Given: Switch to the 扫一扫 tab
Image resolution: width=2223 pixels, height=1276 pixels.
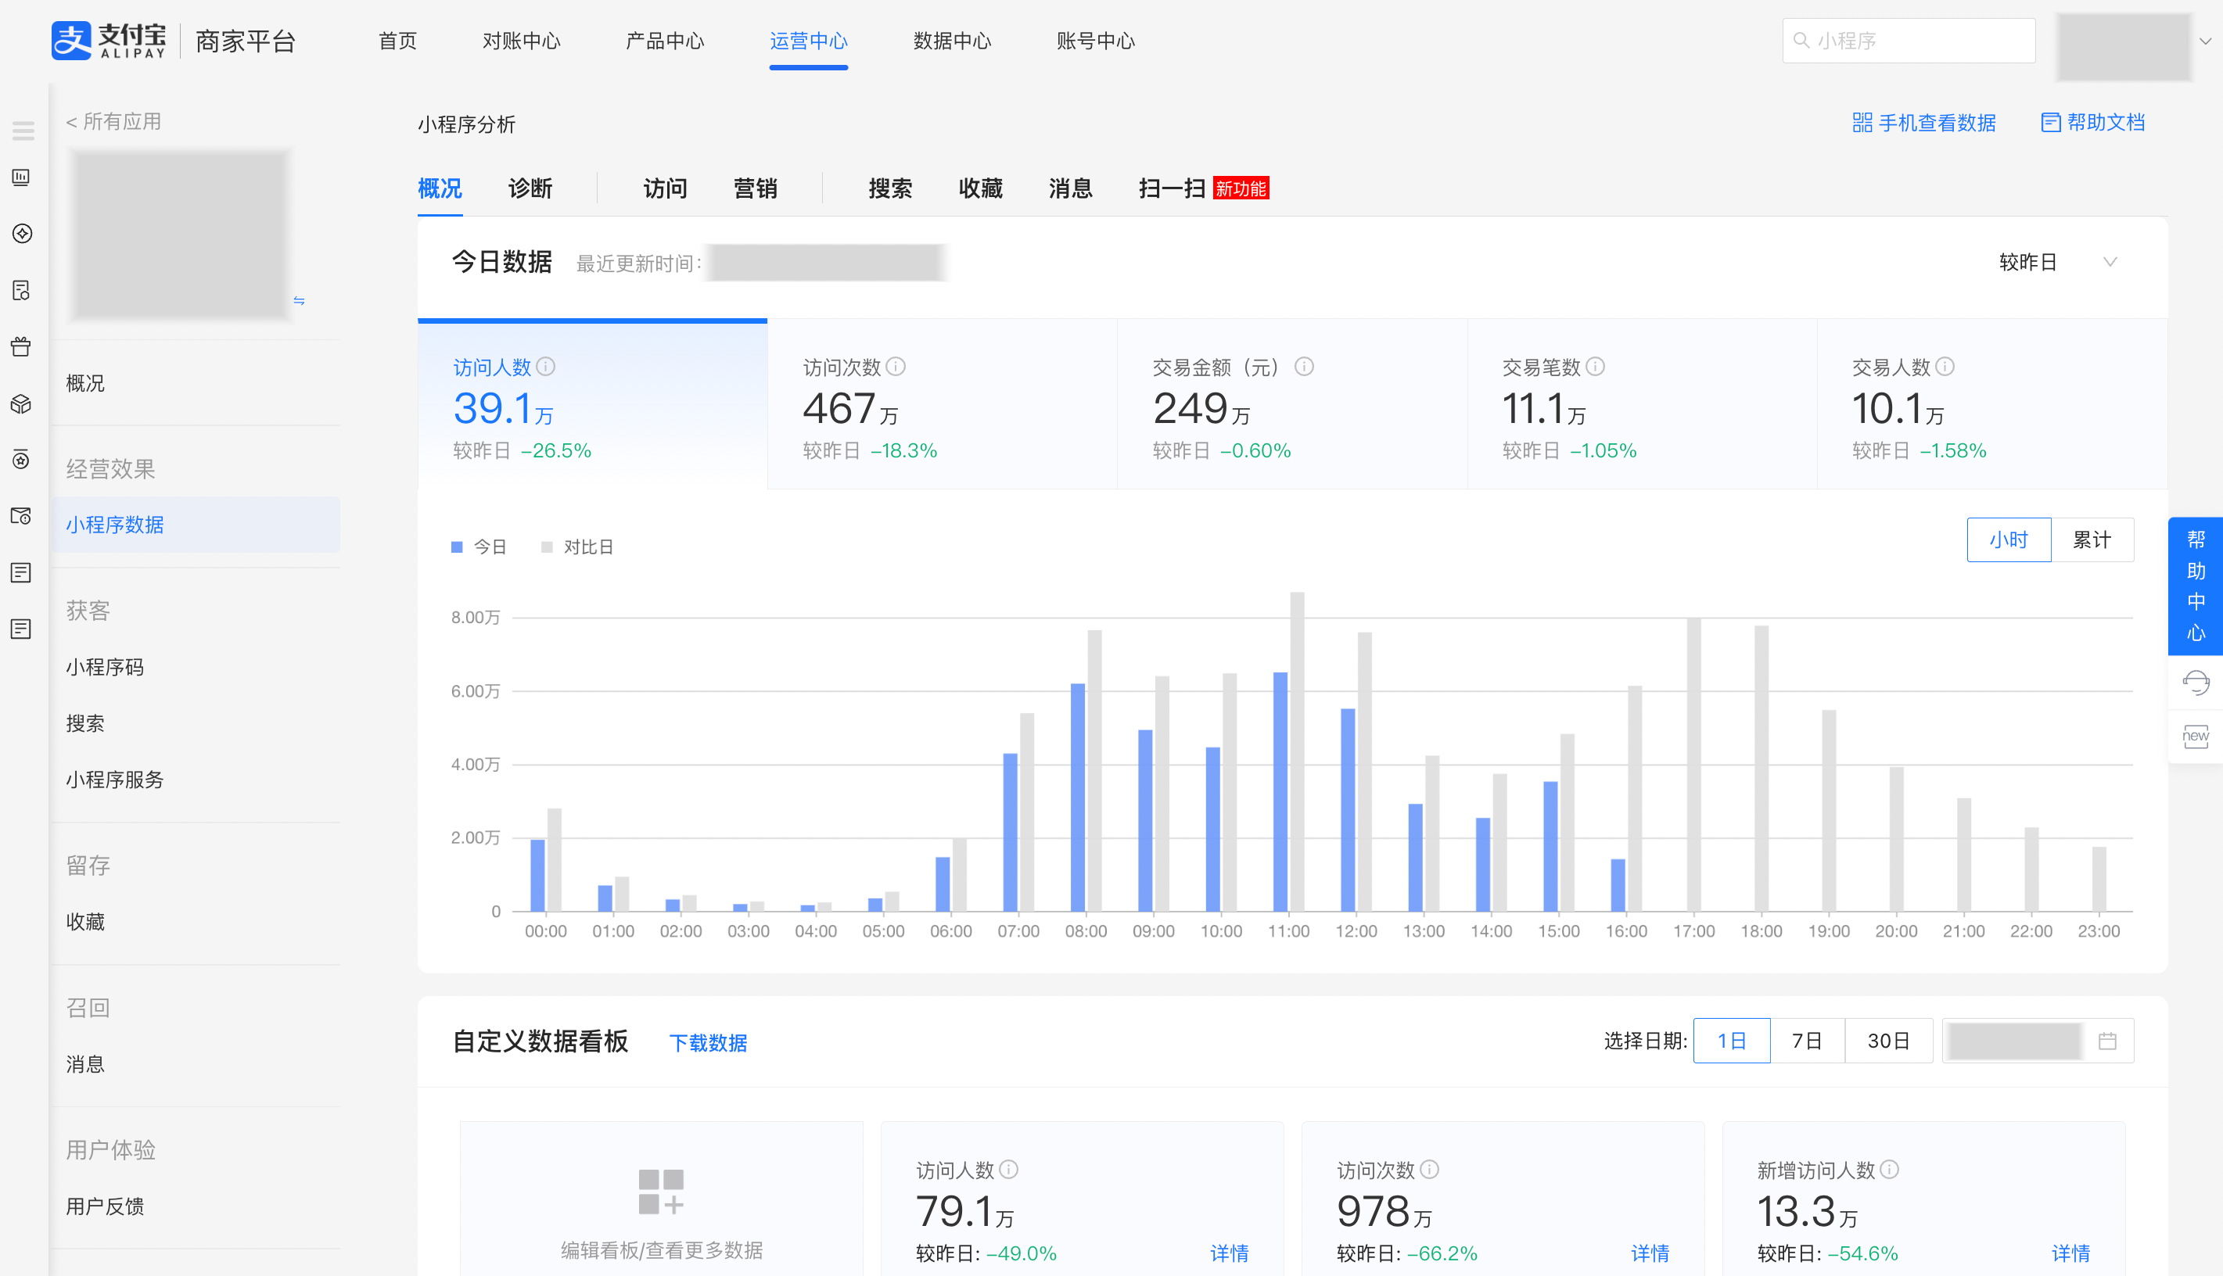Looking at the screenshot, I should pos(1171,188).
